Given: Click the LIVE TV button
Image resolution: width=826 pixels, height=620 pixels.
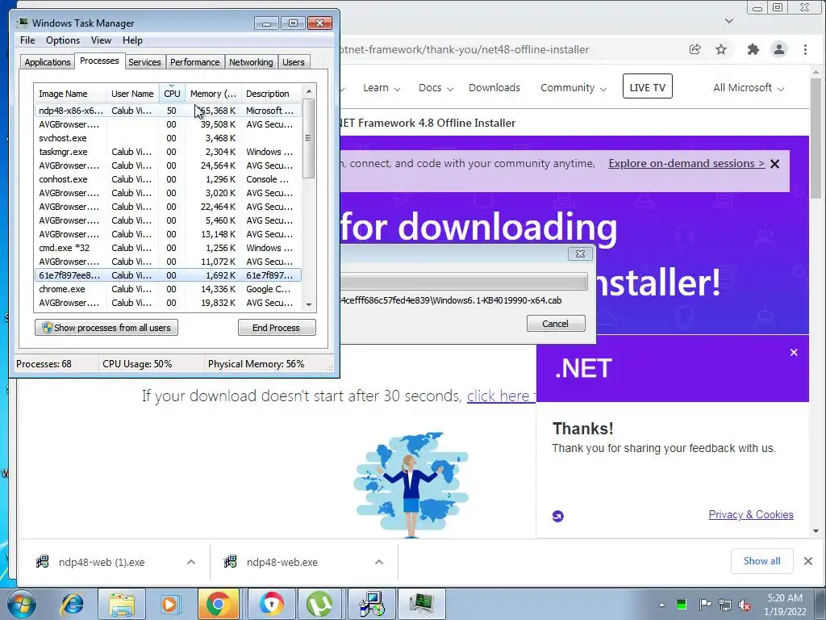Looking at the screenshot, I should (x=648, y=87).
